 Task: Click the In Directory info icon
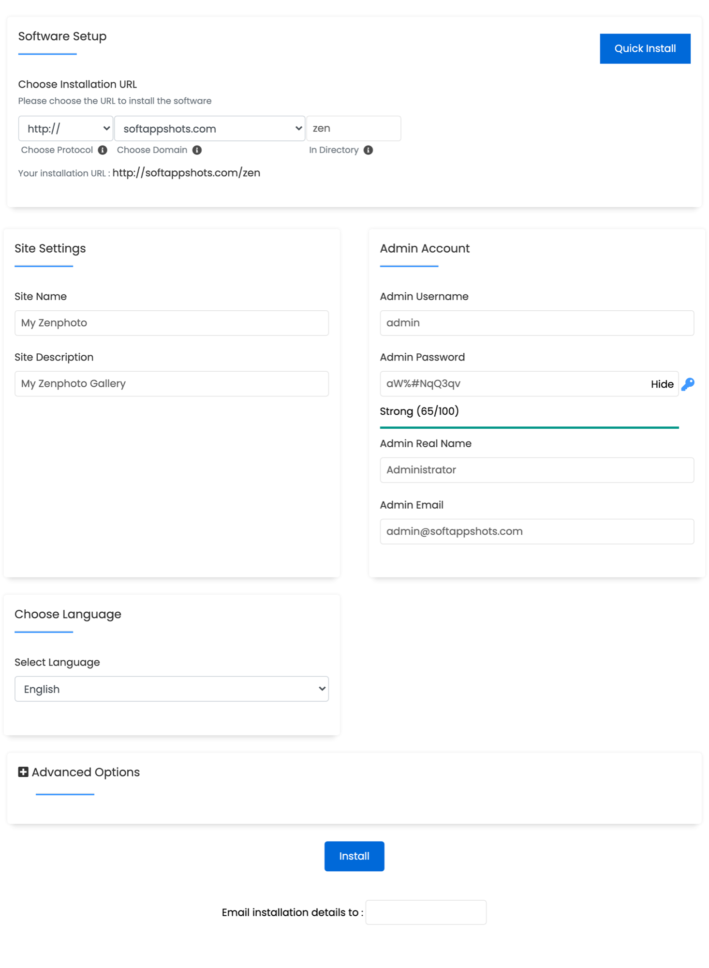[368, 150]
